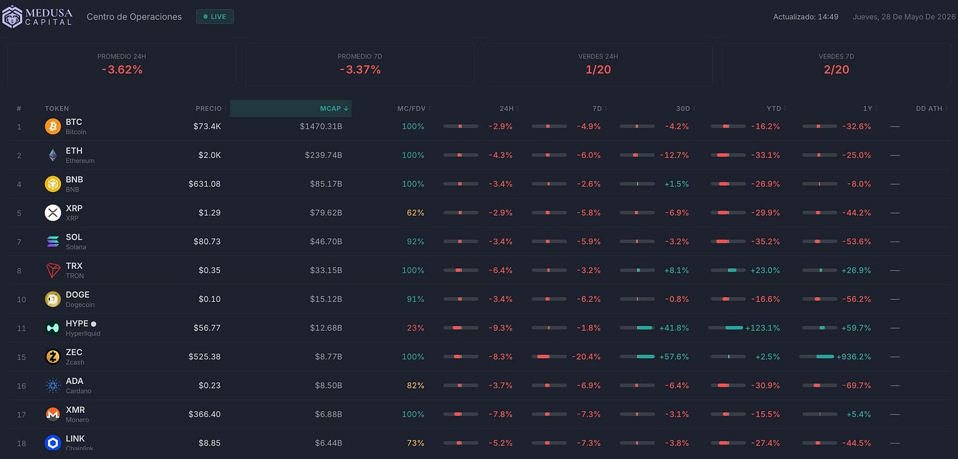Click the DD ATH dash in the BTC row

895,126
